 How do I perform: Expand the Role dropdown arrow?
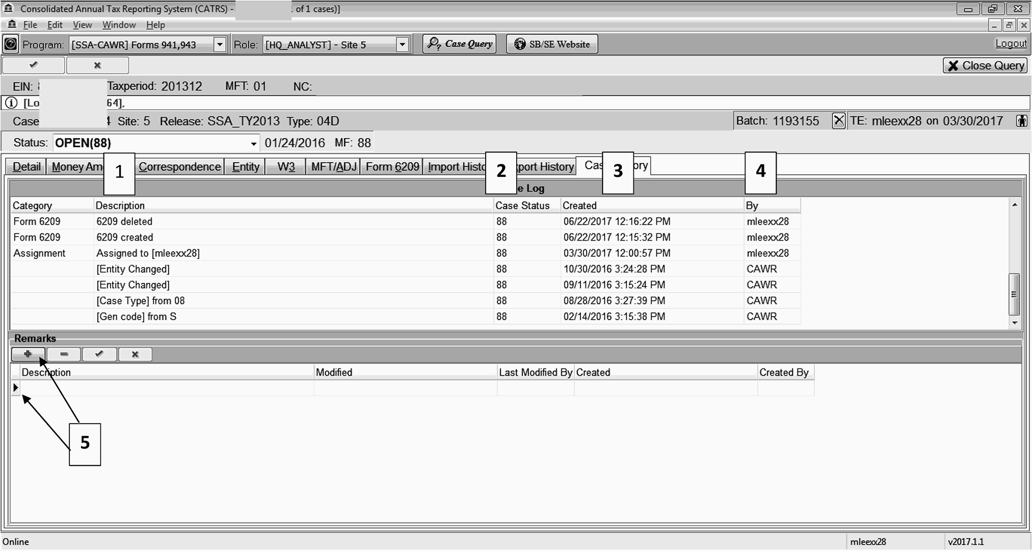[x=402, y=44]
